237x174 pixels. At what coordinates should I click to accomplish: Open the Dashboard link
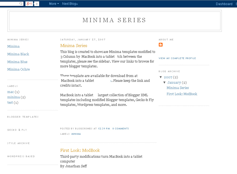pyautogui.click(x=224, y=4)
